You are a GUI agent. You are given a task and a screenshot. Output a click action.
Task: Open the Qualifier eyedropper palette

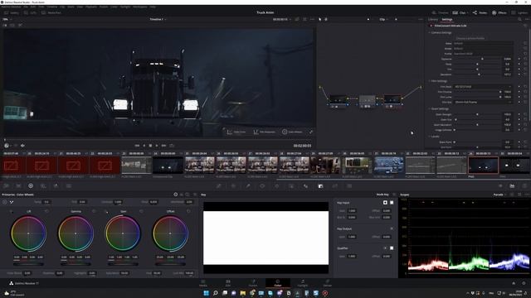tap(248, 185)
